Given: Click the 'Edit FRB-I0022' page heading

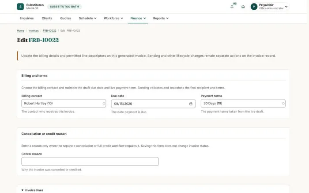Looking at the screenshot, I should coord(38,40).
